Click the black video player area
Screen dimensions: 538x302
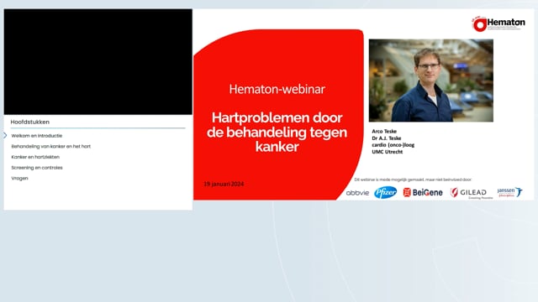point(98,61)
